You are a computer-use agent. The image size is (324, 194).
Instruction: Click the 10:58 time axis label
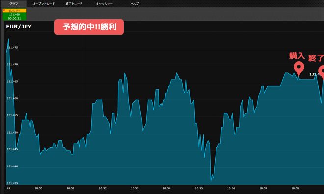[x=295, y=188]
